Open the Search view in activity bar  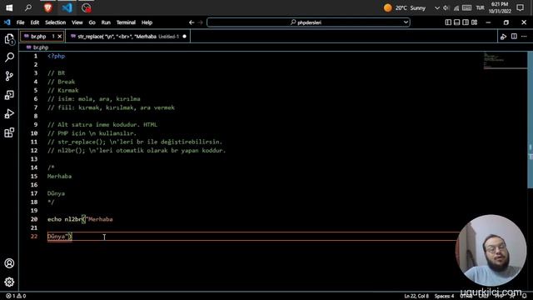(x=9, y=57)
